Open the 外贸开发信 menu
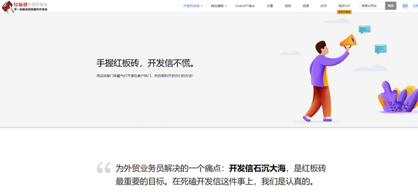This screenshot has width=418, height=195. [x=191, y=6]
